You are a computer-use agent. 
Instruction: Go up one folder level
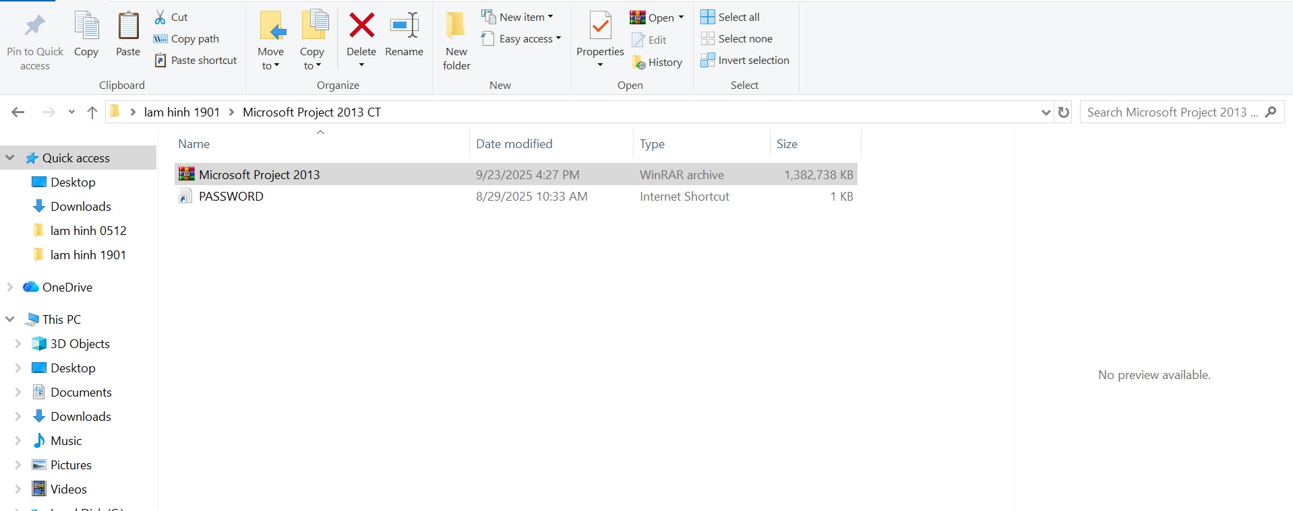(x=92, y=112)
